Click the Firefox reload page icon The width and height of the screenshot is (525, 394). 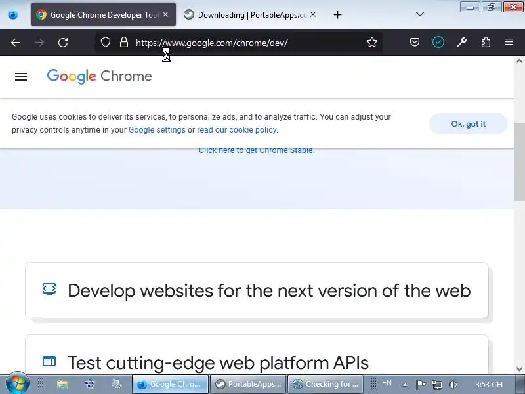click(x=63, y=43)
